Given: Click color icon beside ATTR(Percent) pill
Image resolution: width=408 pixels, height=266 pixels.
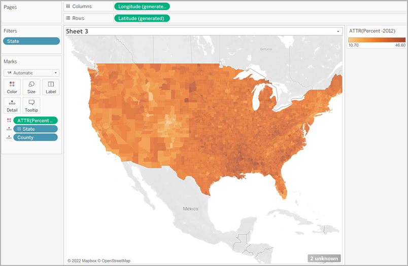Looking at the screenshot, I should point(9,121).
